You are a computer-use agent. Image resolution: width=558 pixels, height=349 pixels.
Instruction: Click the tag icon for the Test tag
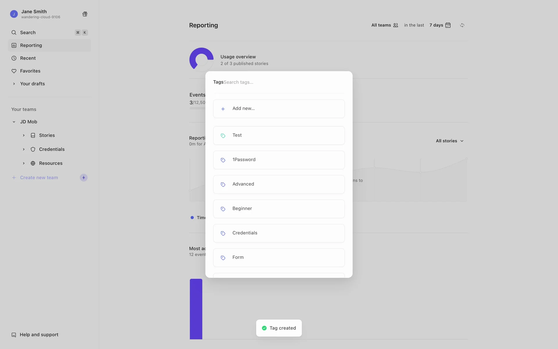pos(223,136)
